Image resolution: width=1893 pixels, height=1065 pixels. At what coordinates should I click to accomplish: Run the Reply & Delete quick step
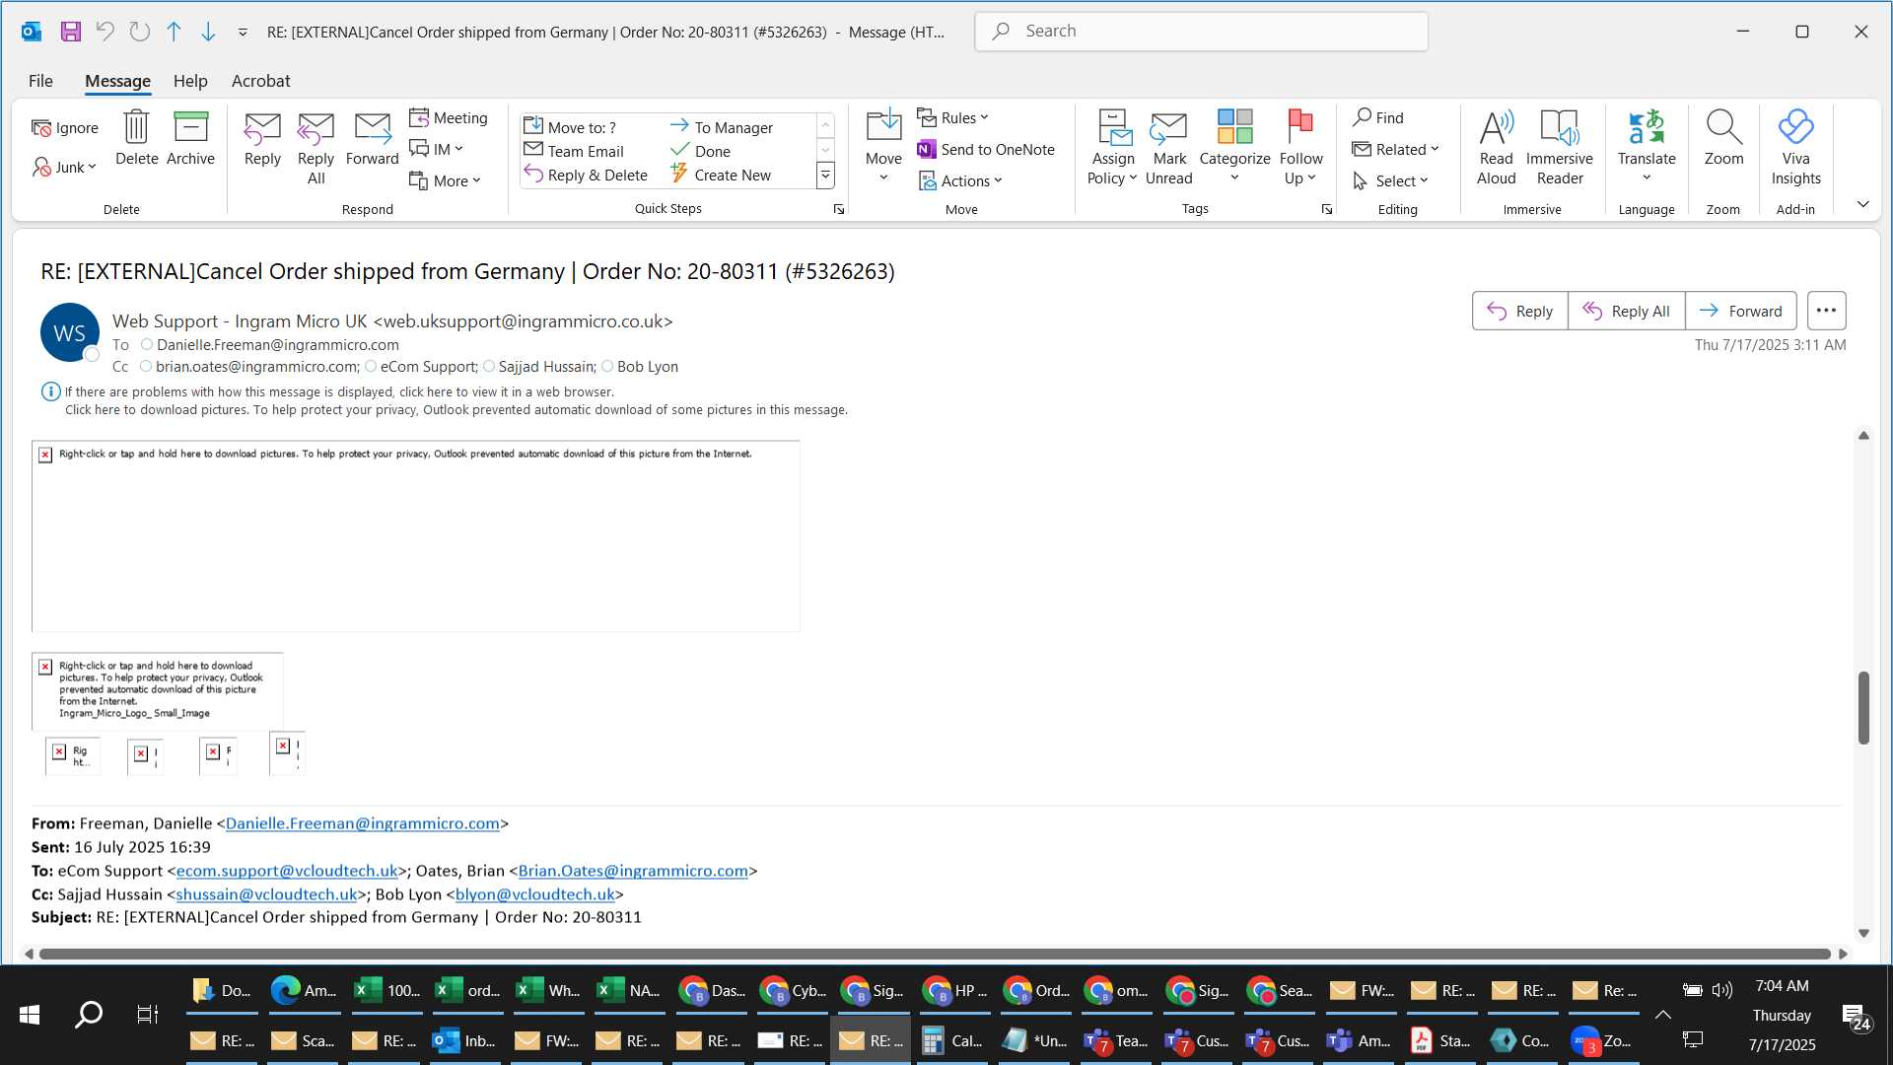coord(586,175)
